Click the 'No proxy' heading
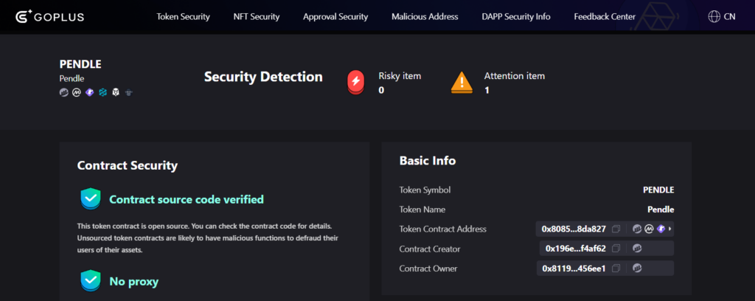 click(134, 281)
